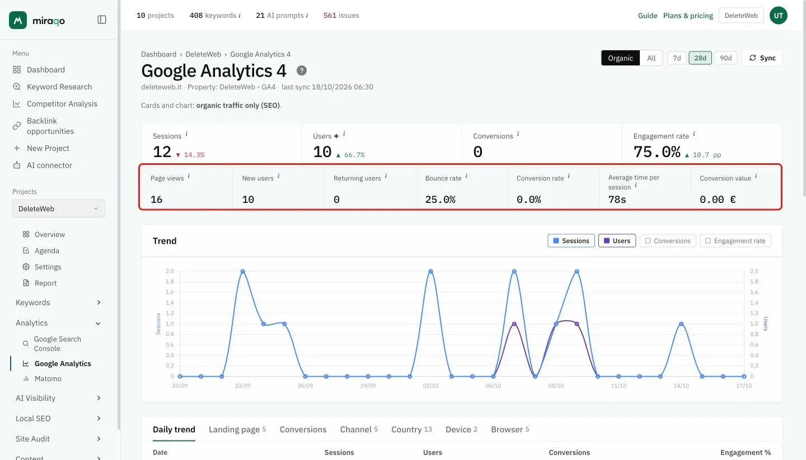Open Plans & pricing link

688,16
